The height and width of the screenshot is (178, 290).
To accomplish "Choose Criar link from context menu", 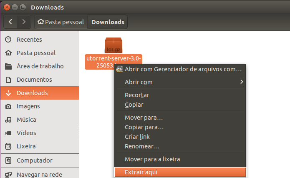I will 180,137.
